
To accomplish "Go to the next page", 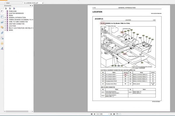I will click(x=111, y=114).
